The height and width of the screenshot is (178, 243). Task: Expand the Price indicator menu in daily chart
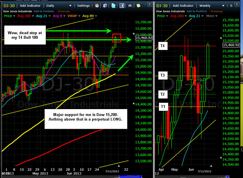point(14,16)
